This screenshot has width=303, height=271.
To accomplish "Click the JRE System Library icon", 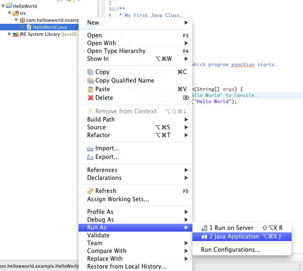I will (x=16, y=34).
